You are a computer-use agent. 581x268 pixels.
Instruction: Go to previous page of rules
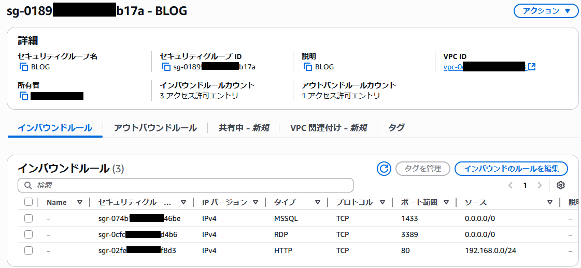[511, 185]
